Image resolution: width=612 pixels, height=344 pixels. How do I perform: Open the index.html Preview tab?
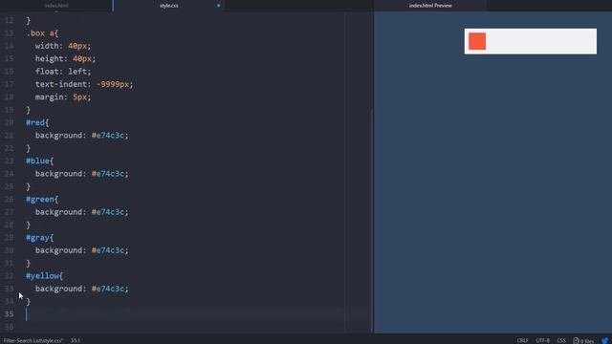click(x=430, y=6)
